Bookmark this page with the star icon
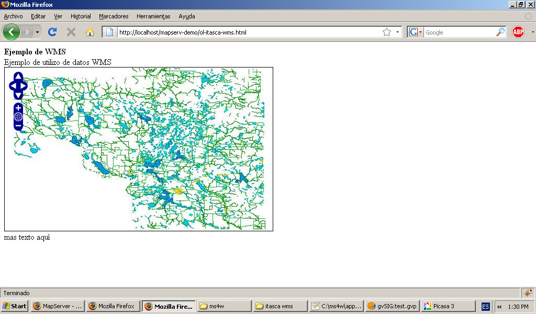This screenshot has width=536, height=314. pos(387,32)
